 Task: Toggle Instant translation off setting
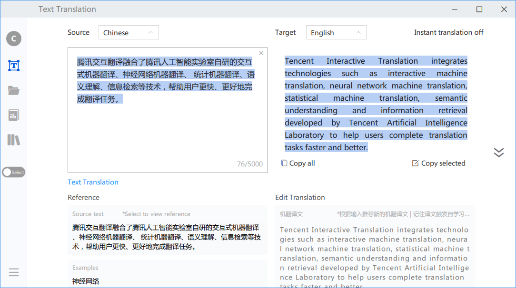(x=448, y=32)
